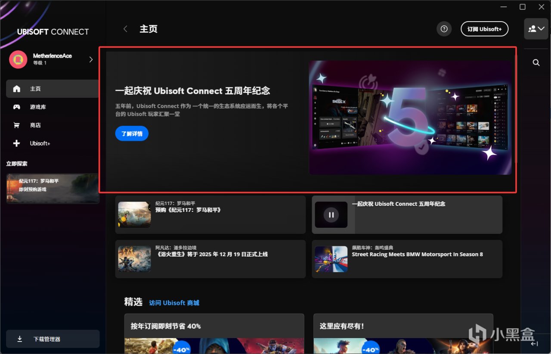Select 主页 in the sidebar

pos(53,89)
